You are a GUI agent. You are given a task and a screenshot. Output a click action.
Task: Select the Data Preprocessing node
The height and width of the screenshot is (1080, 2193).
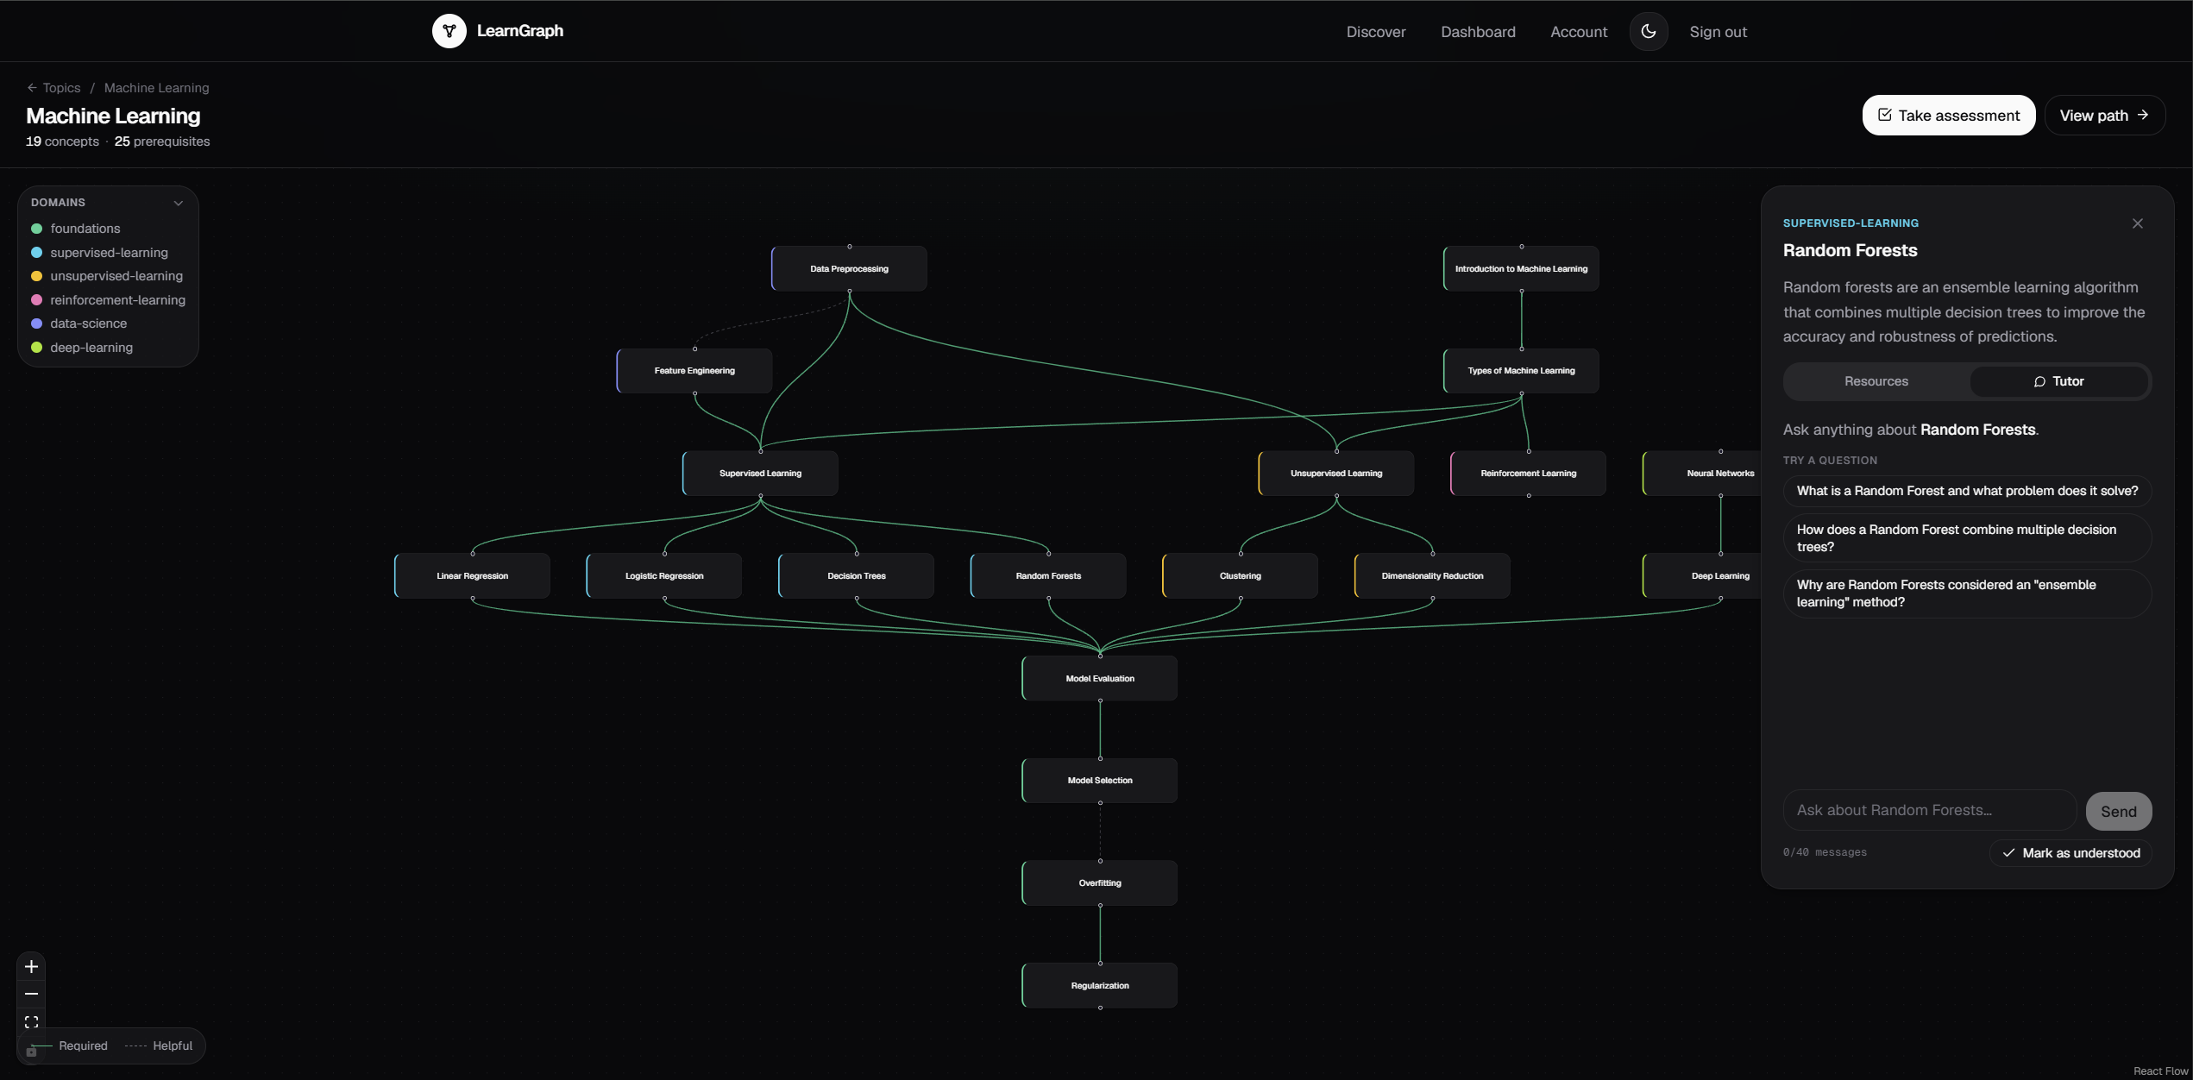[849, 269]
